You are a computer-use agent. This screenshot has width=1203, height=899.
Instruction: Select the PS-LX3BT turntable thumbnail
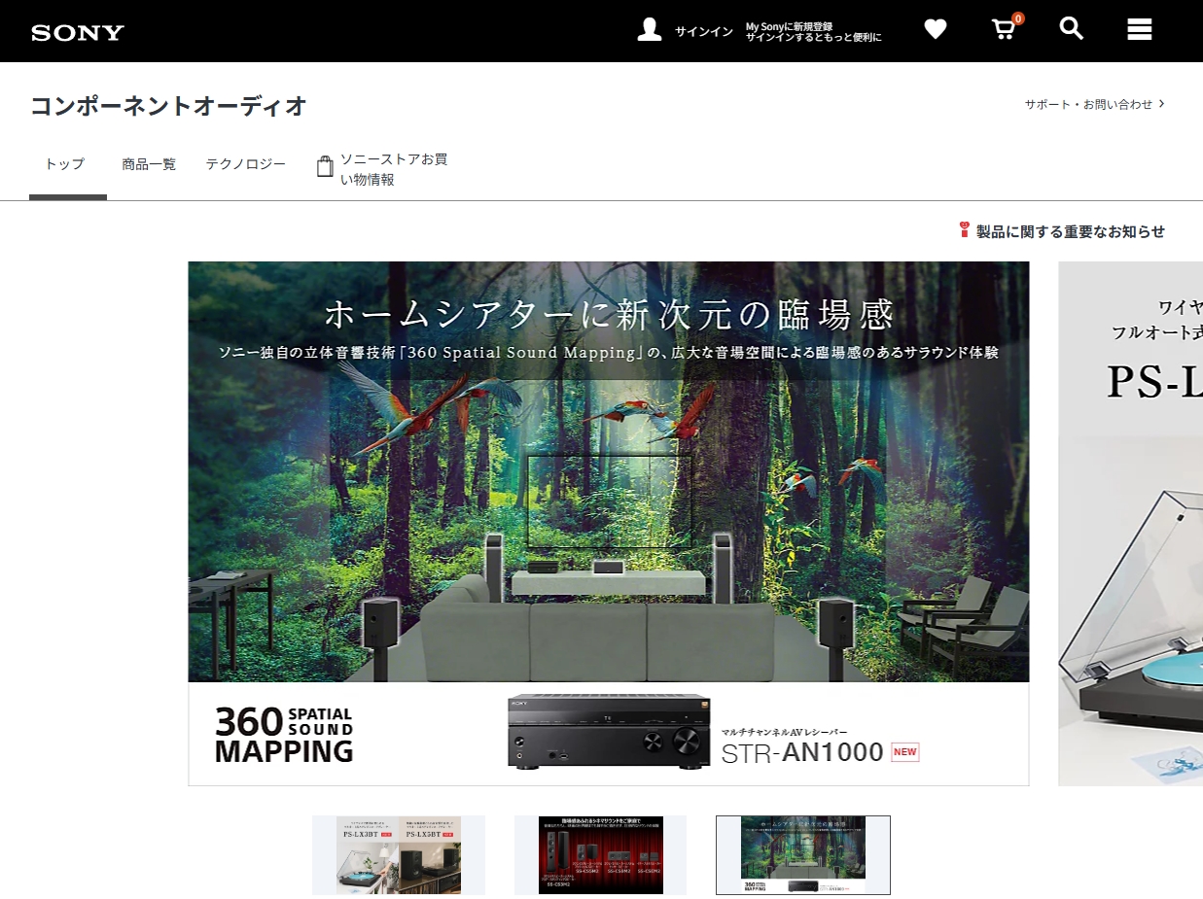[398, 854]
